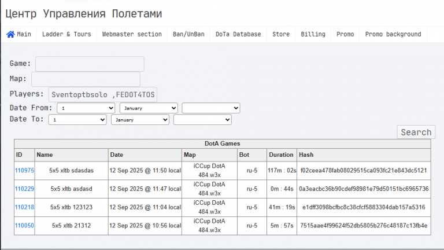444x250 pixels.
Task: Select game name '5x5 xltb 21312'
Action: point(71,226)
